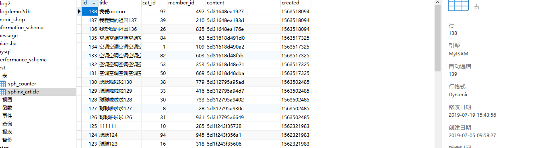Open the 查询 node in tree
Screen dimensions: 544x148
tap(7, 124)
